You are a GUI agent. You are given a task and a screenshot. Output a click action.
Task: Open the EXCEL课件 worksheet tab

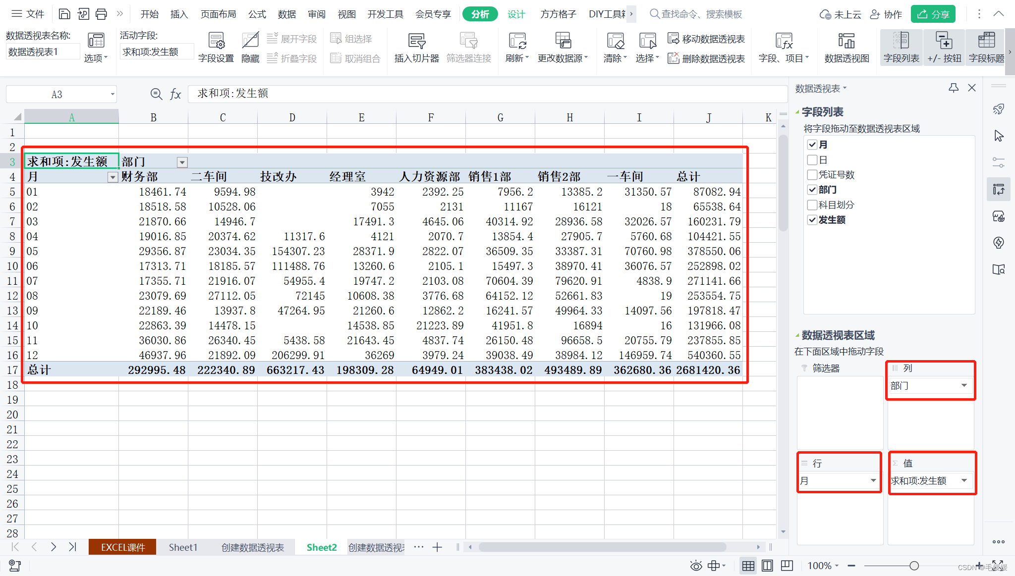click(123, 547)
